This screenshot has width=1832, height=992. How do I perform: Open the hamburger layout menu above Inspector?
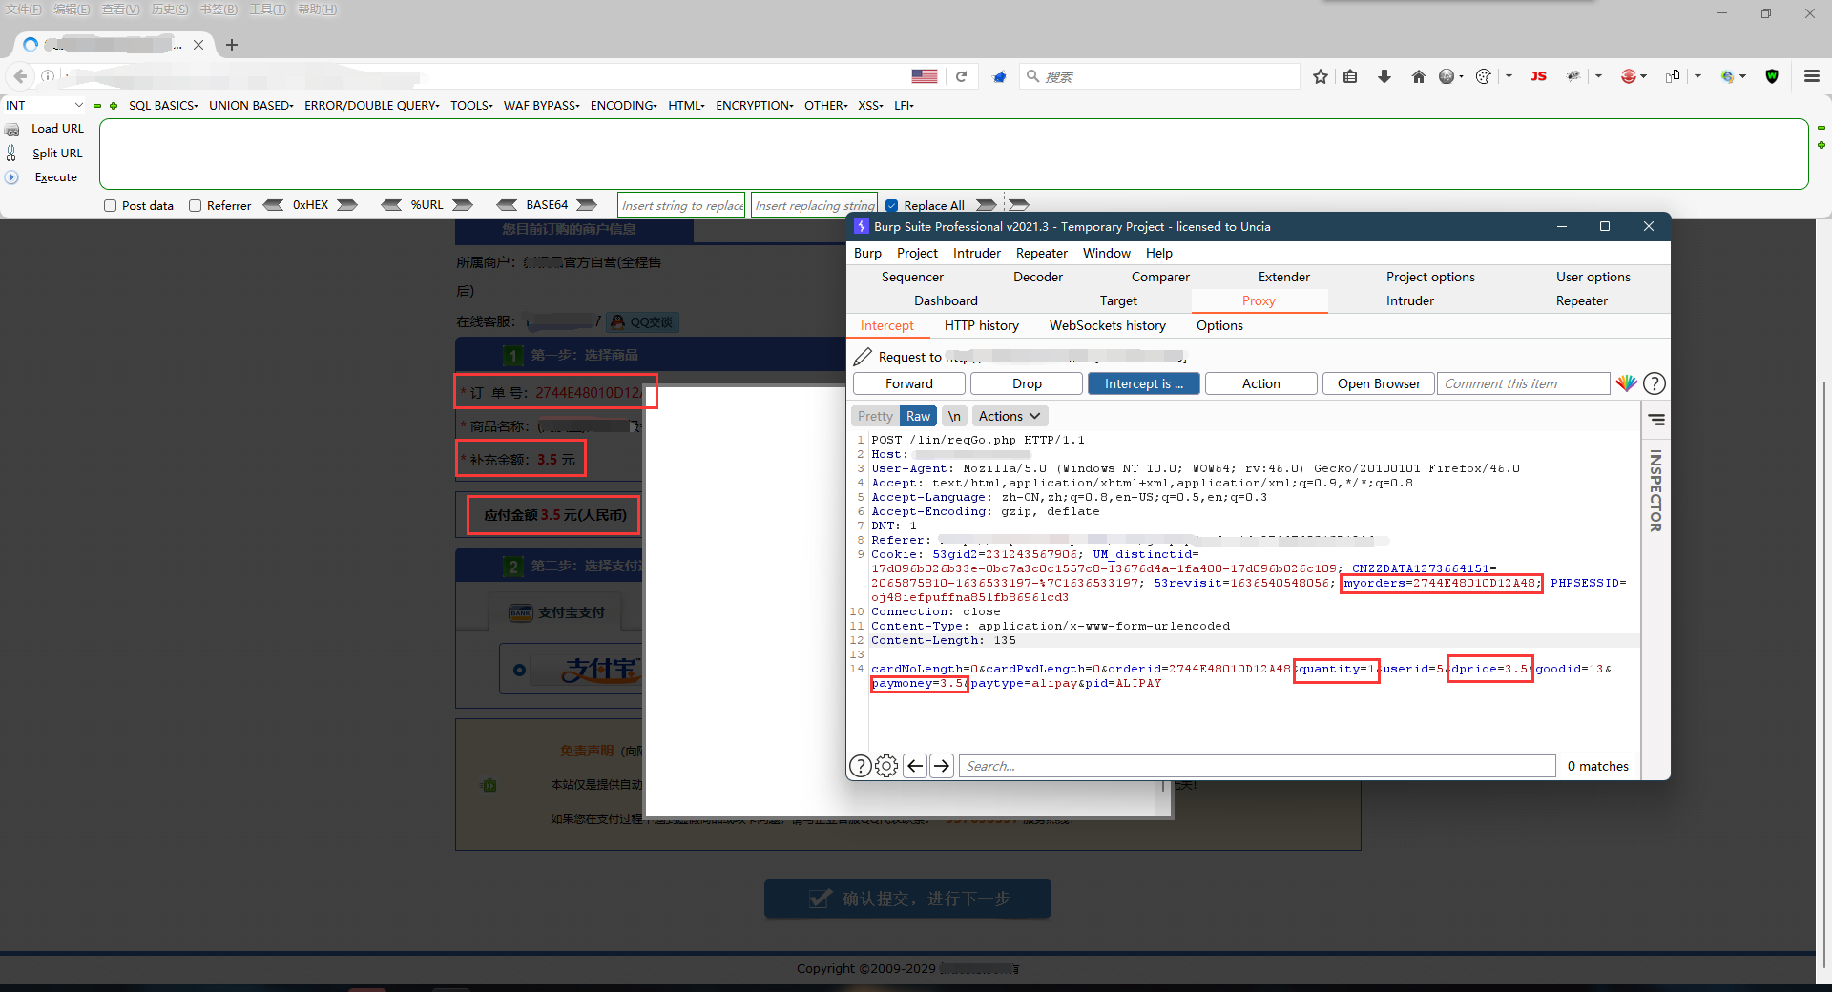(1656, 420)
